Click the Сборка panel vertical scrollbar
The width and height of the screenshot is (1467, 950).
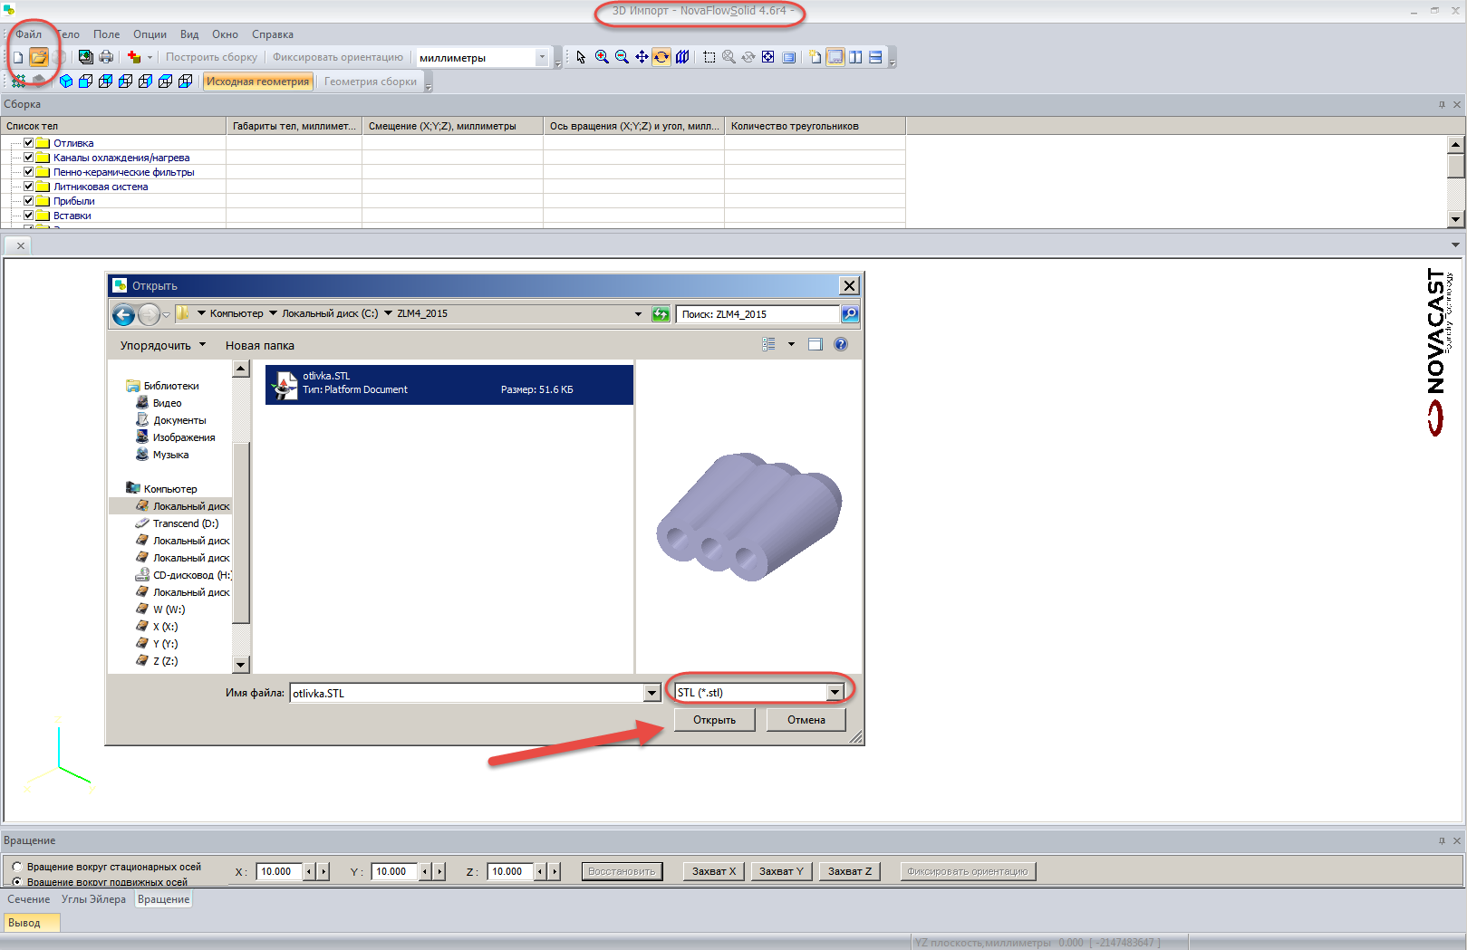pos(1456,181)
